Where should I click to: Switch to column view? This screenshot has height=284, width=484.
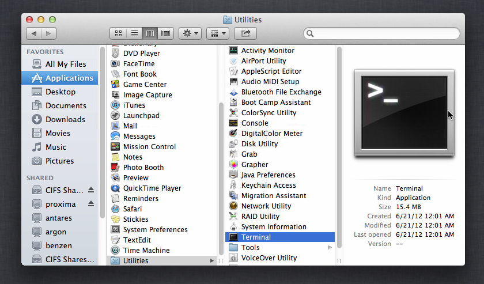(150, 33)
